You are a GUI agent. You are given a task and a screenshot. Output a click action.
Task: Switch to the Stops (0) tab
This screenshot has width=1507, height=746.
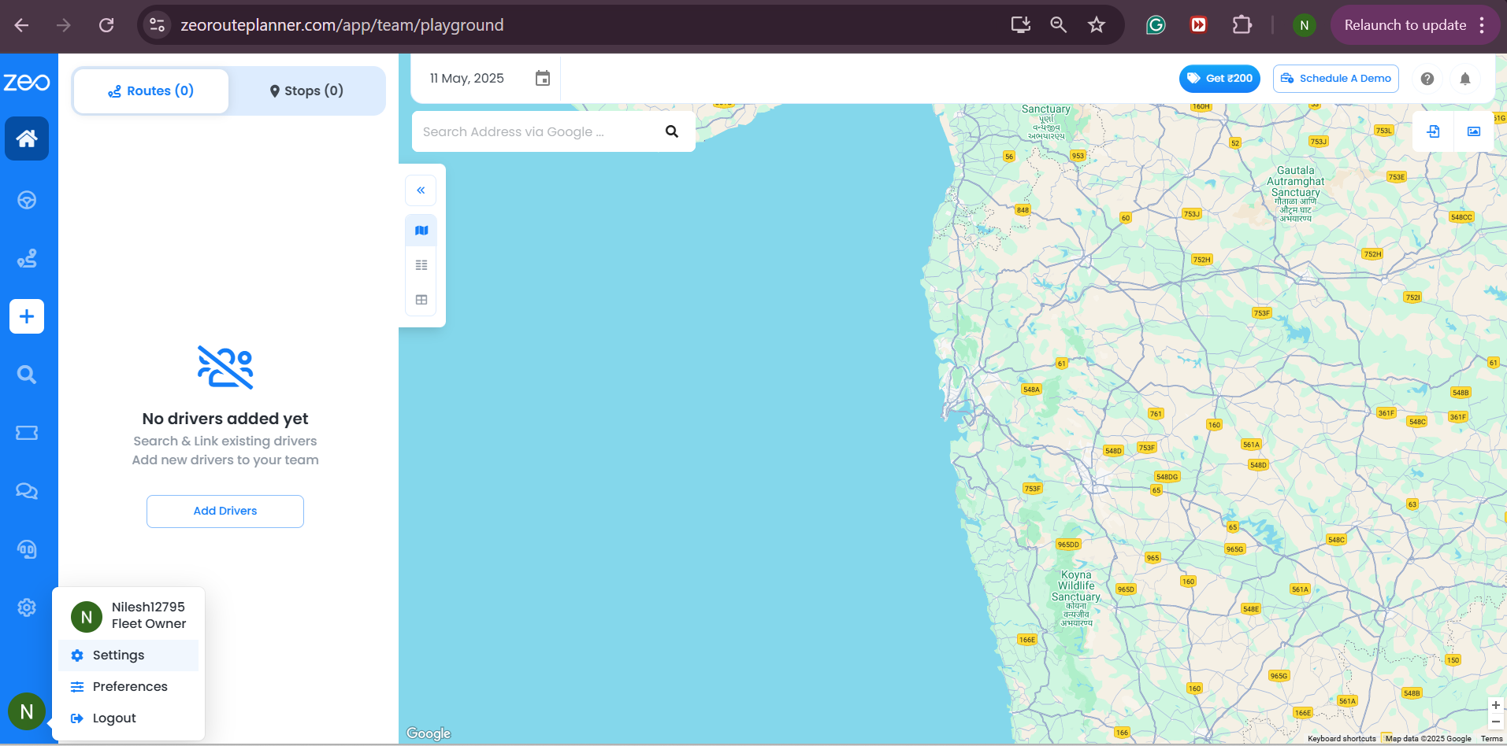pyautogui.click(x=306, y=91)
